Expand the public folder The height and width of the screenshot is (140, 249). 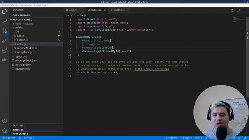(x=36, y=28)
